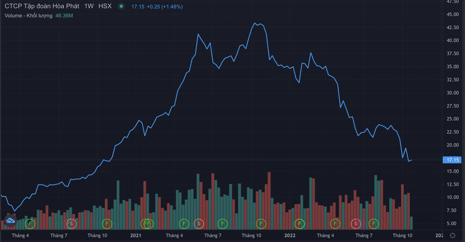
Task: Open the F marker near Tháng 10 2021
Action: pyautogui.click(x=261, y=224)
